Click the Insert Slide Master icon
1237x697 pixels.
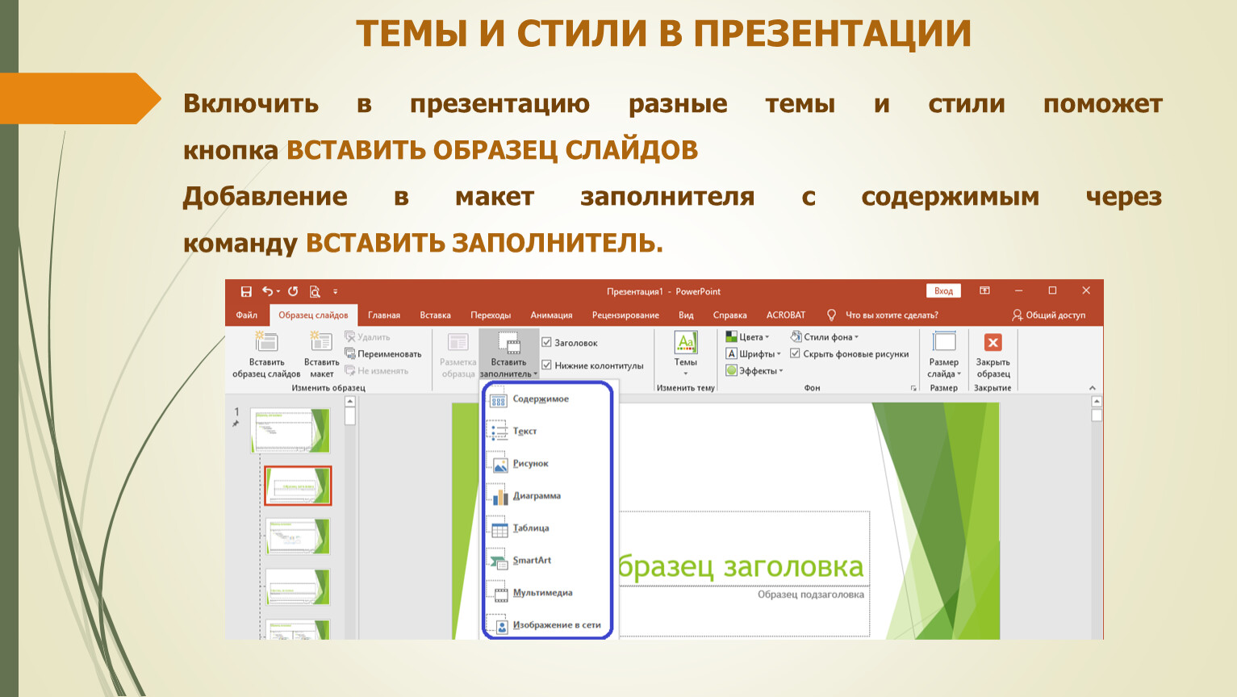(266, 343)
